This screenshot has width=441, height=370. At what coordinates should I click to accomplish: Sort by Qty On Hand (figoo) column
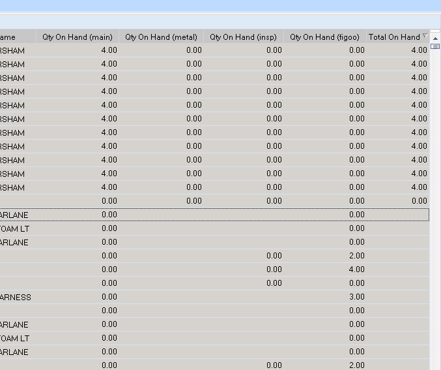[x=324, y=37]
